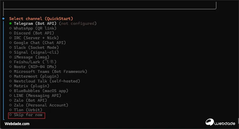Select Discord (Bot API) channel

(x=34, y=33)
